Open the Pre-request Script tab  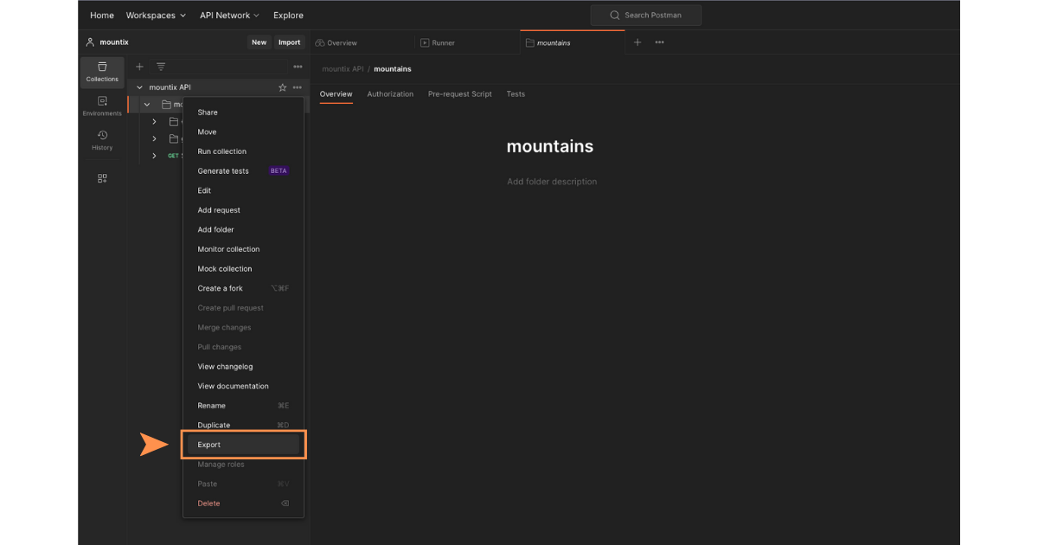click(x=460, y=94)
